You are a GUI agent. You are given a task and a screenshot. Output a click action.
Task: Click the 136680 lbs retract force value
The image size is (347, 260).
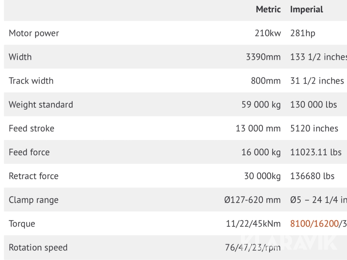pyautogui.click(x=312, y=176)
